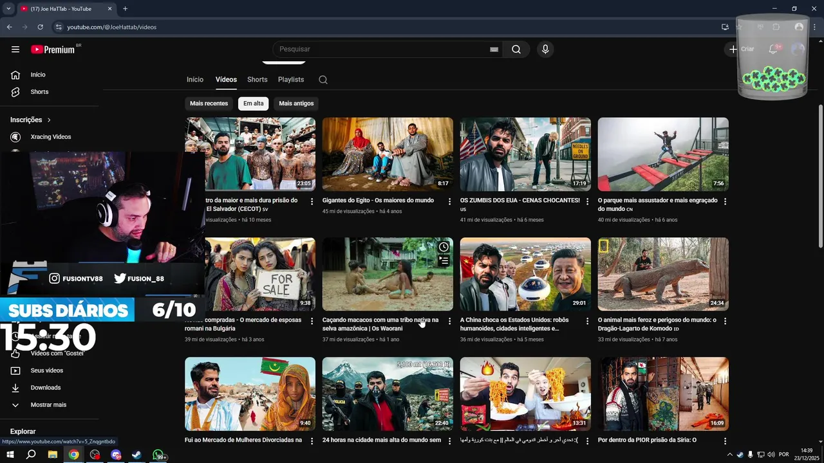Open Windows taskbar search
The width and height of the screenshot is (824, 463).
tap(31, 455)
